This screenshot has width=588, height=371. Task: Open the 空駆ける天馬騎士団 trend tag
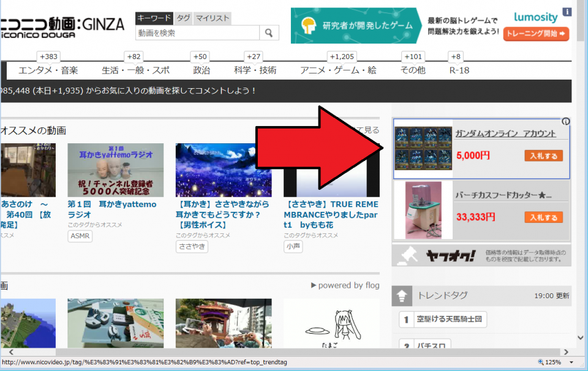coord(450,319)
